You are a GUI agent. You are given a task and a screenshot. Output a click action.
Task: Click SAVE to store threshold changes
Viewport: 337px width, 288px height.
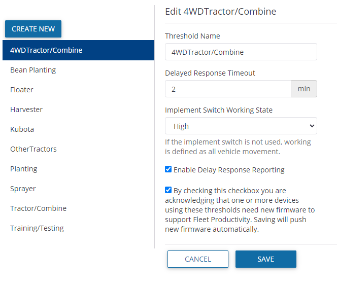click(x=265, y=259)
